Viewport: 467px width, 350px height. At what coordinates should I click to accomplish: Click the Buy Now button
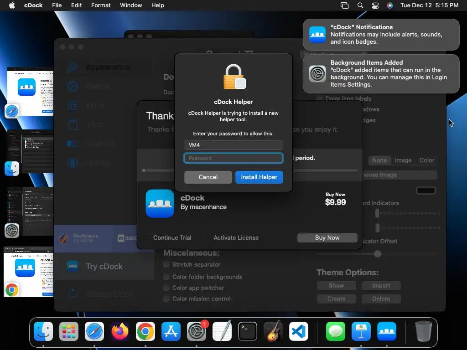pos(327,237)
